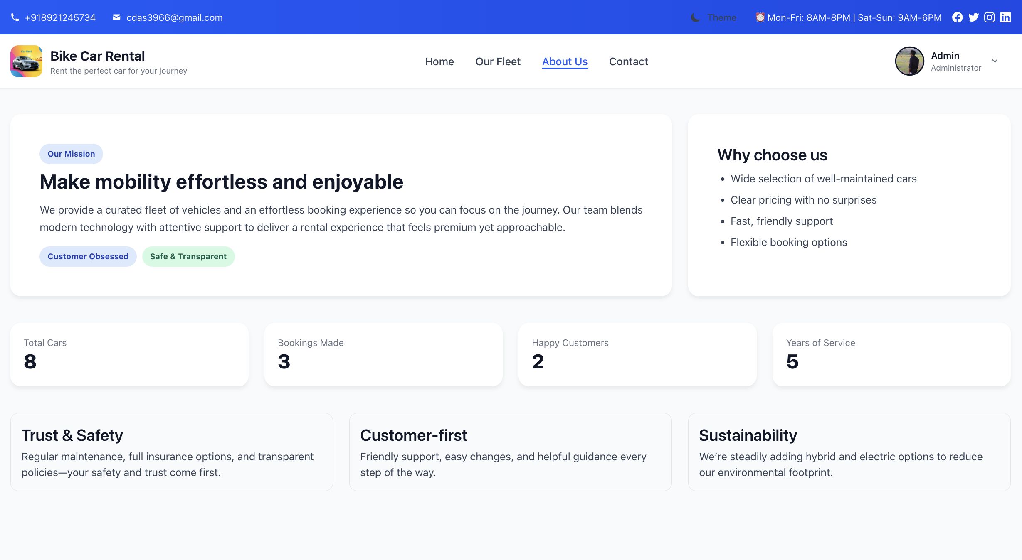
Task: Navigate to Contact page
Action: pyautogui.click(x=628, y=61)
